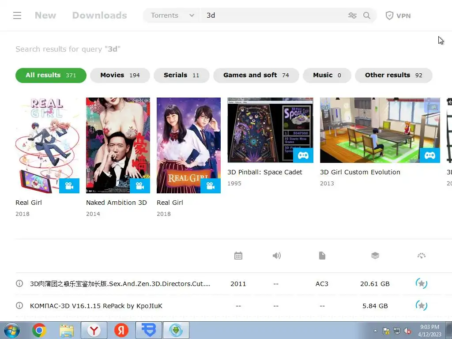Click the speaker audio column icon
The height and width of the screenshot is (339, 452).
click(x=276, y=256)
